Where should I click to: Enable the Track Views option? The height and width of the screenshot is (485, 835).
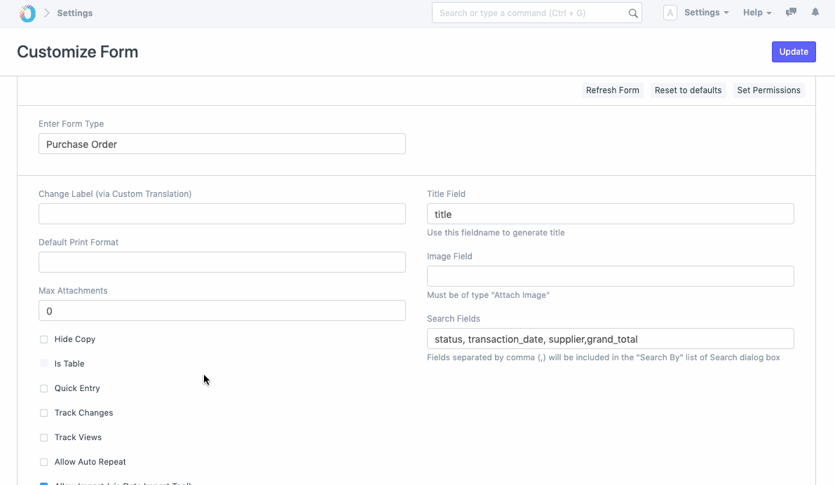tap(43, 437)
